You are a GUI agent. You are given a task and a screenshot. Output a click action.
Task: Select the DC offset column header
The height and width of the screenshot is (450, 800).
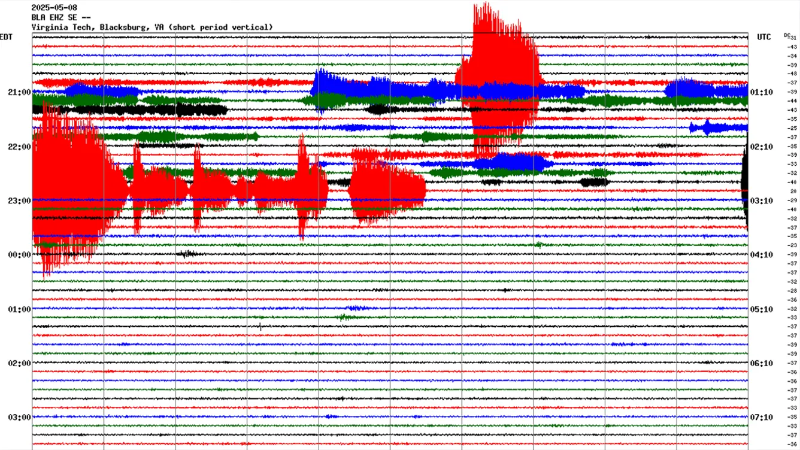787,36
